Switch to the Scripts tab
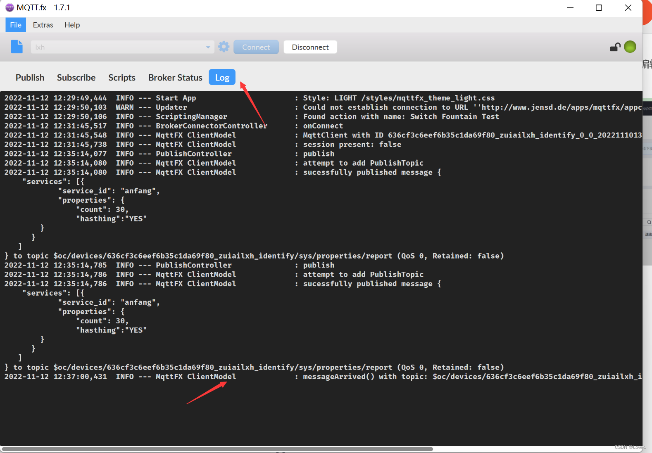 [122, 78]
